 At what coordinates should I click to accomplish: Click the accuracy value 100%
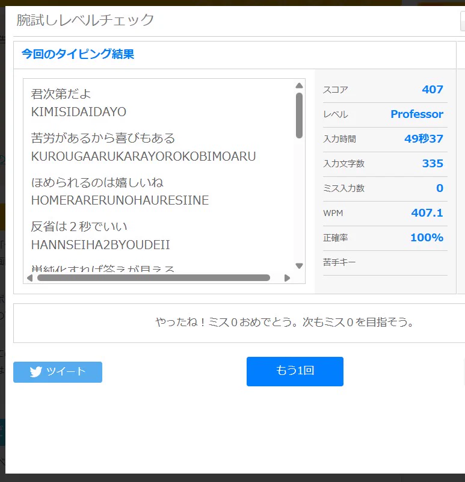[x=427, y=237]
